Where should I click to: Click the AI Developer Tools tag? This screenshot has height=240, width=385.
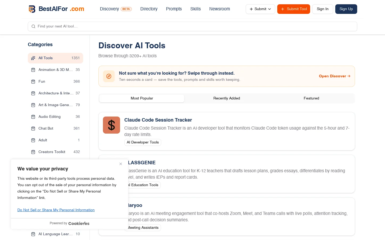click(143, 142)
